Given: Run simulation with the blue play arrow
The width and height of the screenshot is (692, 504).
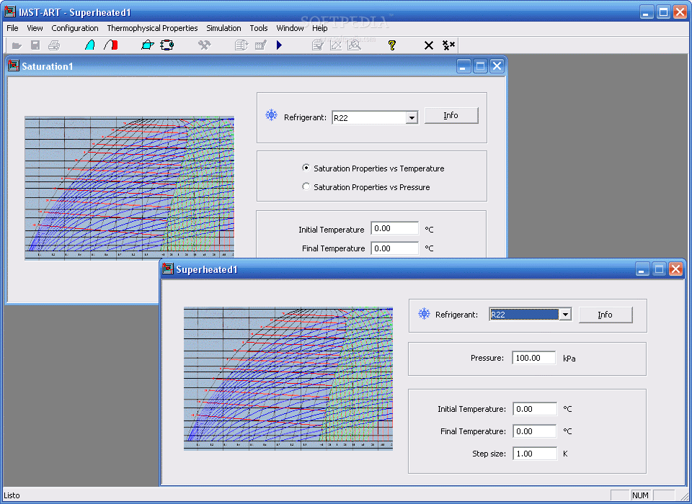Looking at the screenshot, I should [x=280, y=45].
